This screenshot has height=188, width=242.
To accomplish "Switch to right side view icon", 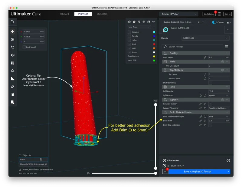I will click(x=149, y=22).
